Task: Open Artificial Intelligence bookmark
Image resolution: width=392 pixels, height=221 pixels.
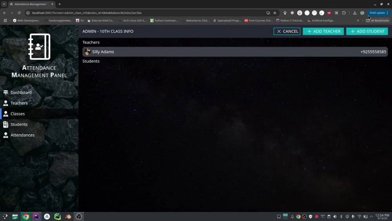Action: pos(321,20)
